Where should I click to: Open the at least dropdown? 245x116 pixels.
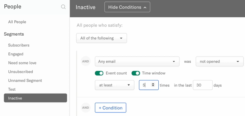tap(115, 85)
